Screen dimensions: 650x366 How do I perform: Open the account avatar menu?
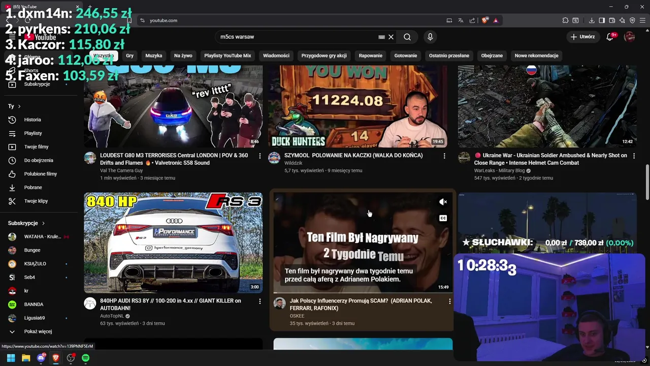630,37
